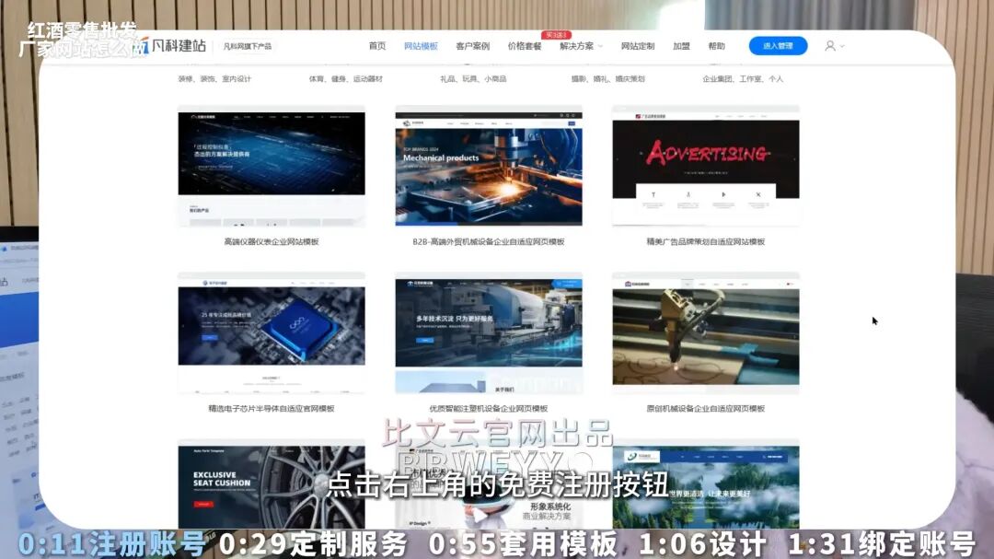This screenshot has height=559, width=994.
Task: Open the 加盟 nav link
Action: coord(681,46)
